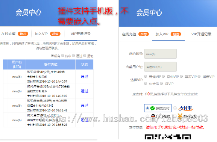
Task: Select the 所有 filter radio button
Action: click(52, 56)
